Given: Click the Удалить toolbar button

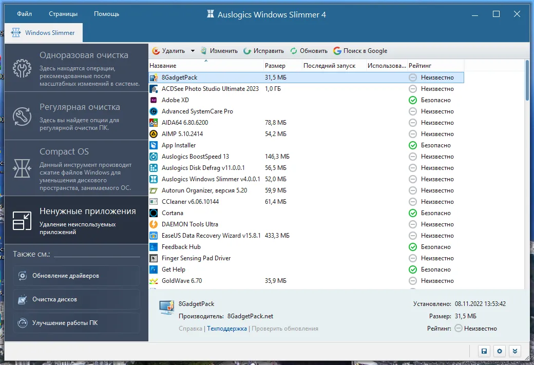Looking at the screenshot, I should (x=169, y=51).
